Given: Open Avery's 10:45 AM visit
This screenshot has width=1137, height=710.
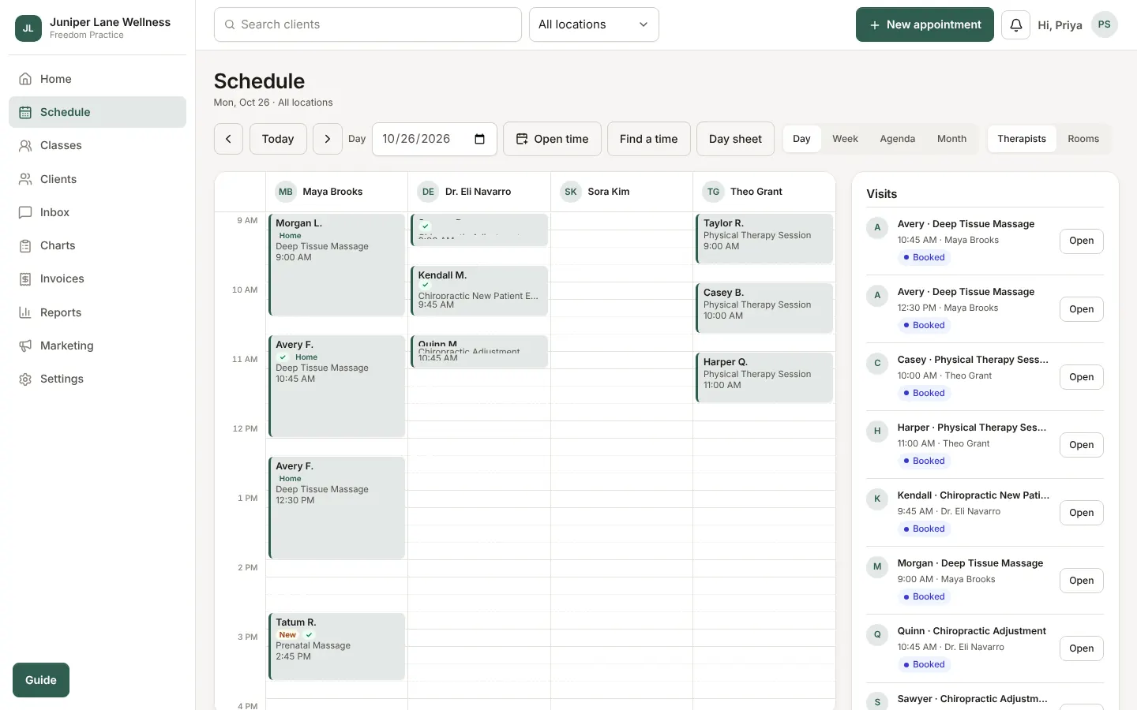Looking at the screenshot, I should [x=1081, y=241].
